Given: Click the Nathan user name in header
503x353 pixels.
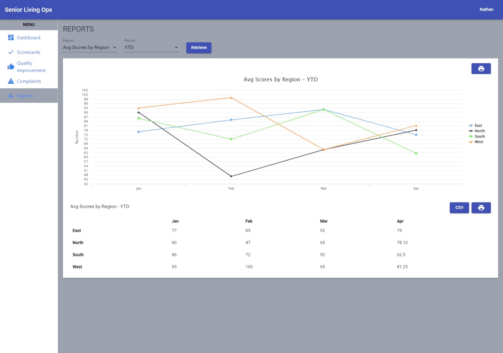Looking at the screenshot, I should (x=486, y=10).
